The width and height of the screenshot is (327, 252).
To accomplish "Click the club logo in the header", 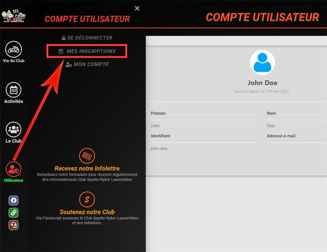I will tap(14, 16).
